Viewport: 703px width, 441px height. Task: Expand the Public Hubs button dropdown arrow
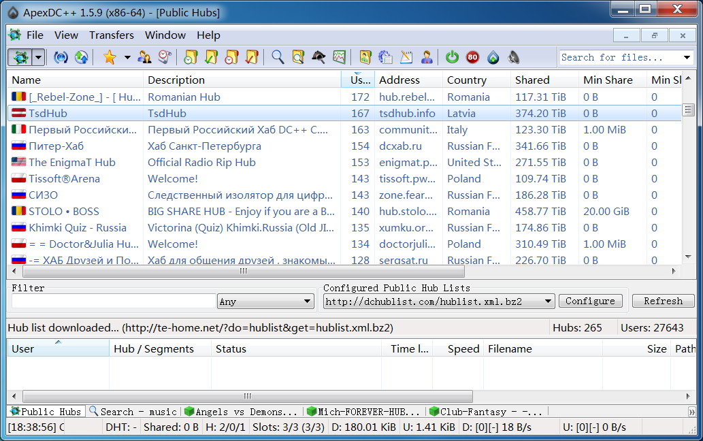coord(38,58)
